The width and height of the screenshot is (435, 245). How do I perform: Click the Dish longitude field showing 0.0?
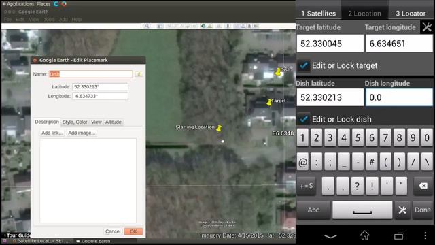399,97
